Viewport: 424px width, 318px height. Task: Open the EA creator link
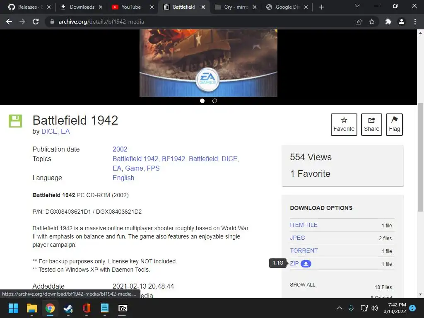click(65, 131)
